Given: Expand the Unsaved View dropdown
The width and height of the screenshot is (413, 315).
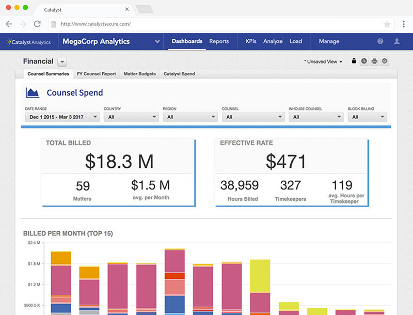Looking at the screenshot, I should (x=325, y=61).
